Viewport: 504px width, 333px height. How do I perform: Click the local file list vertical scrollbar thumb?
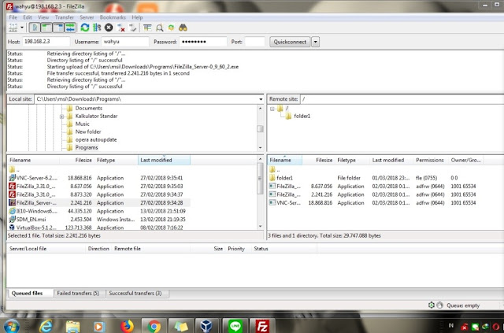click(x=260, y=179)
